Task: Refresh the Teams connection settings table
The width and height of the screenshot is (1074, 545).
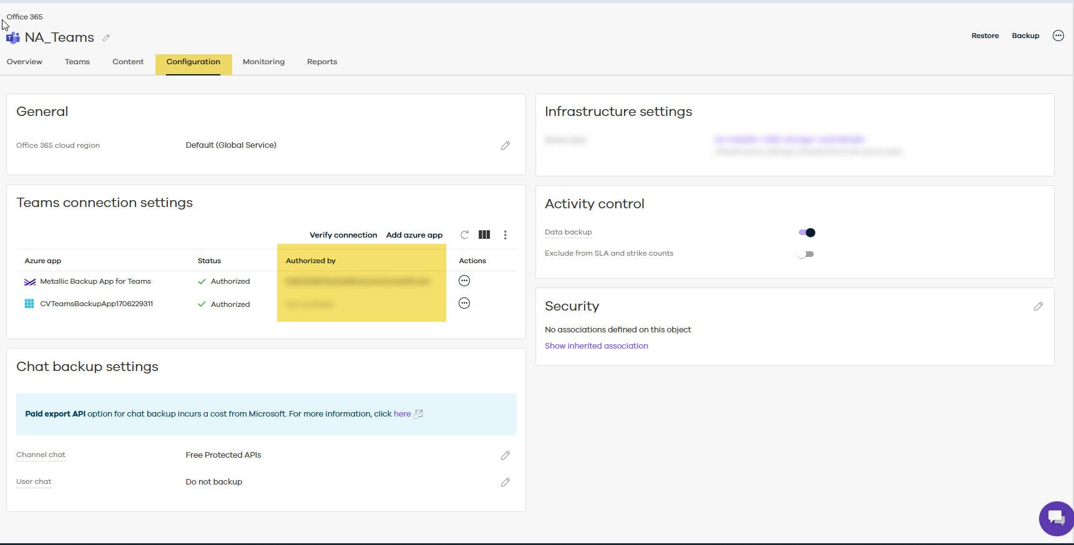Action: pos(464,235)
